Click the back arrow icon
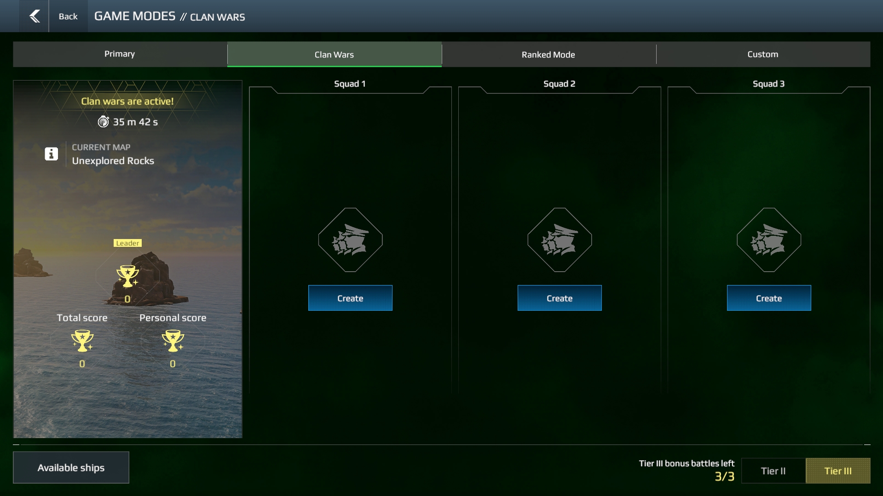This screenshot has width=883, height=496. (34, 16)
